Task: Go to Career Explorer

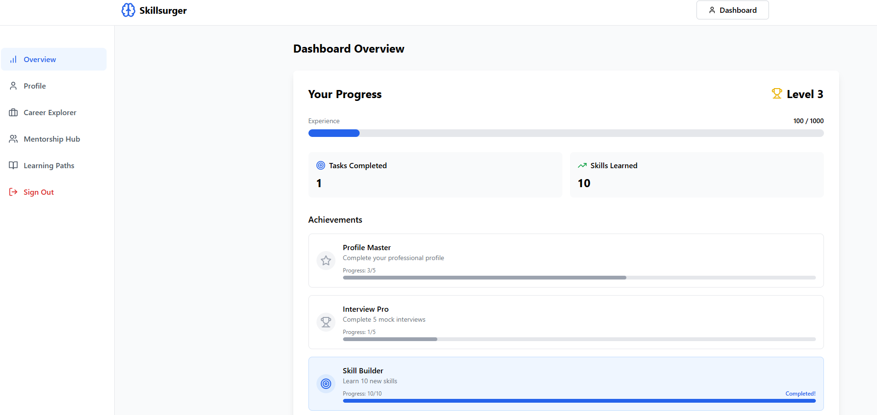Action: point(54,112)
